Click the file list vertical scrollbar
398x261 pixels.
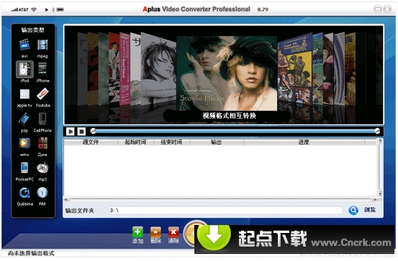click(x=380, y=167)
